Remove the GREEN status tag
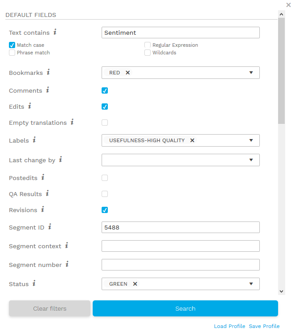Viewport: 295px width, 332px height. tap(135, 284)
